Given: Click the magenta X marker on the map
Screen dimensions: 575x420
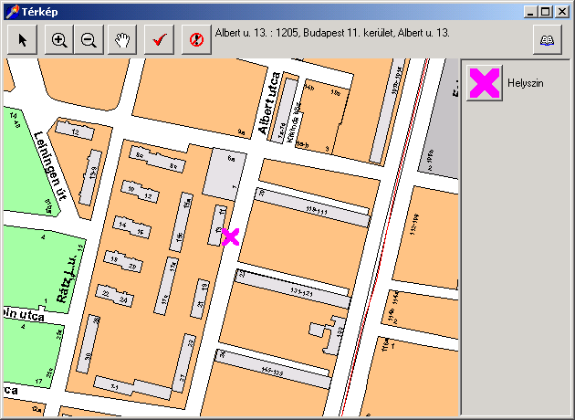Looking at the screenshot, I should [x=230, y=236].
